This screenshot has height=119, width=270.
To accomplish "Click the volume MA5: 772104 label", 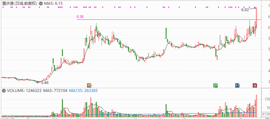I will click(x=55, y=90).
